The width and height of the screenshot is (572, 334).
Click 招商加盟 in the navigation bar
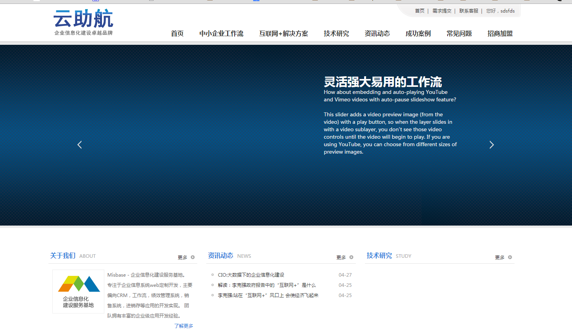(500, 34)
